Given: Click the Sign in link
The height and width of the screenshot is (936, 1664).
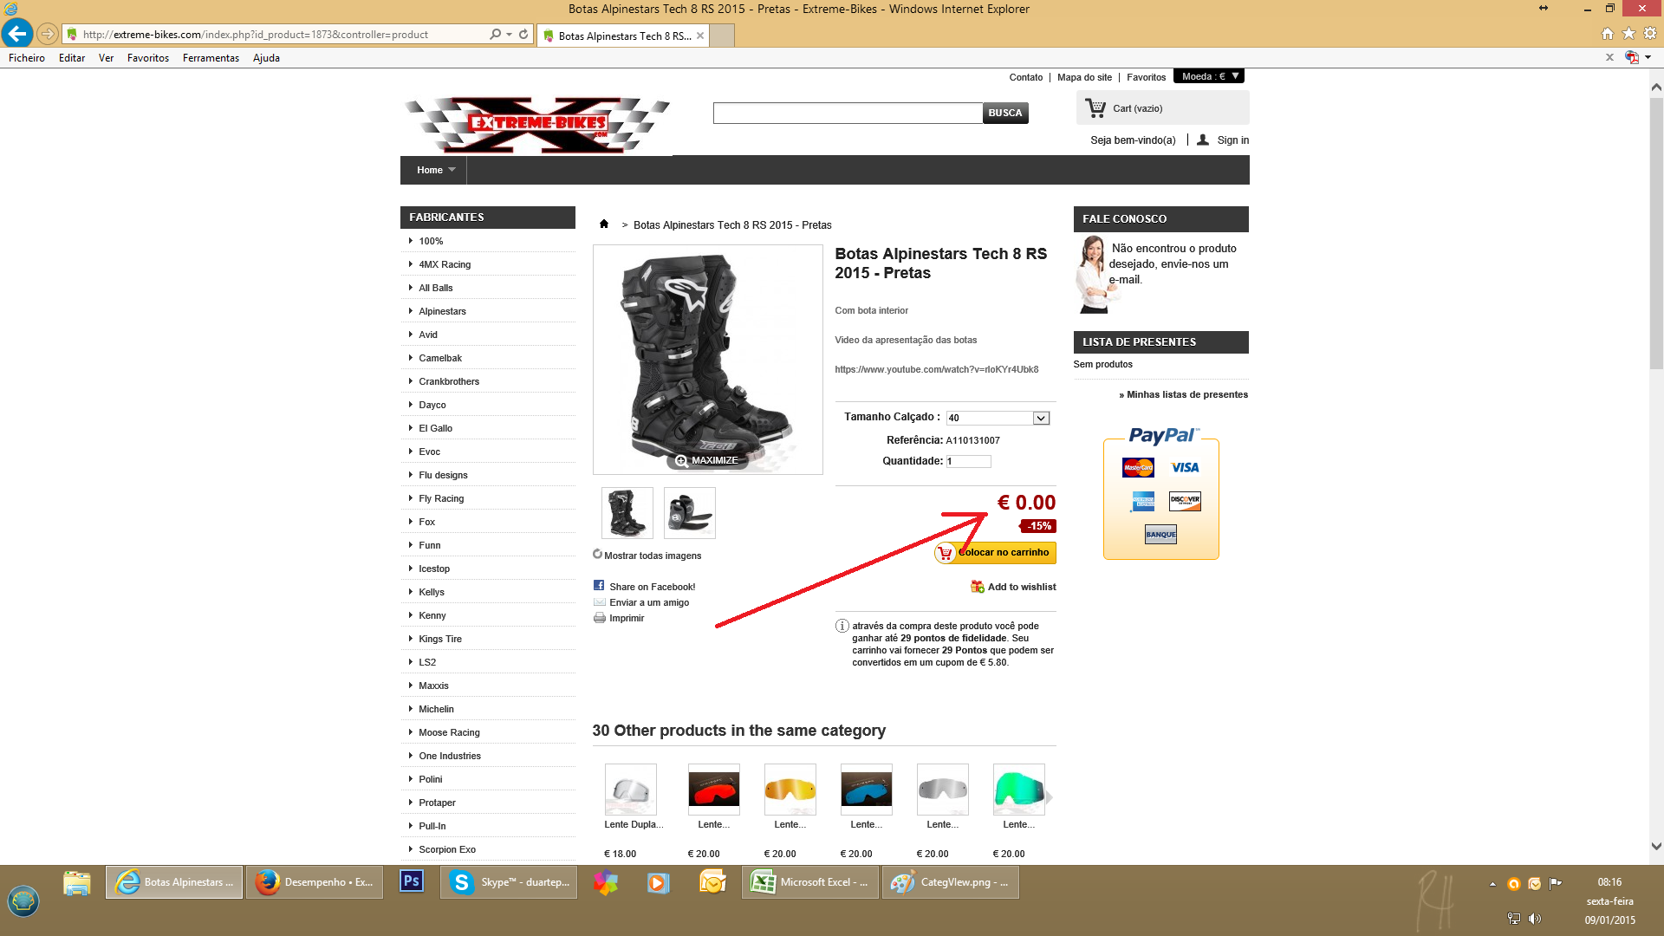Looking at the screenshot, I should tap(1232, 140).
